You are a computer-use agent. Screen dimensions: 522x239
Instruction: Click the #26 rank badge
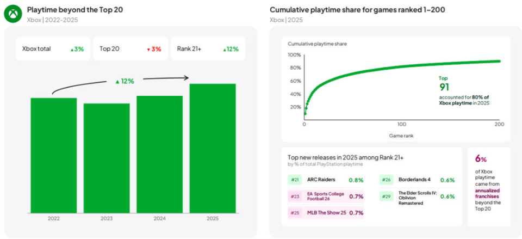tap(387, 180)
